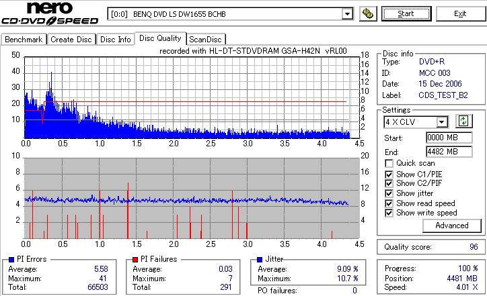Open the 4 X CLV speed dropdown

(x=441, y=122)
